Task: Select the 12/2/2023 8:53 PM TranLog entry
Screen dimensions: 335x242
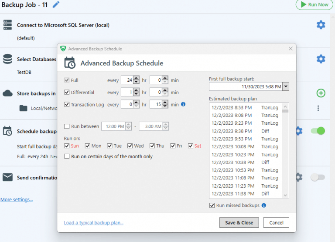Action: coord(246,107)
